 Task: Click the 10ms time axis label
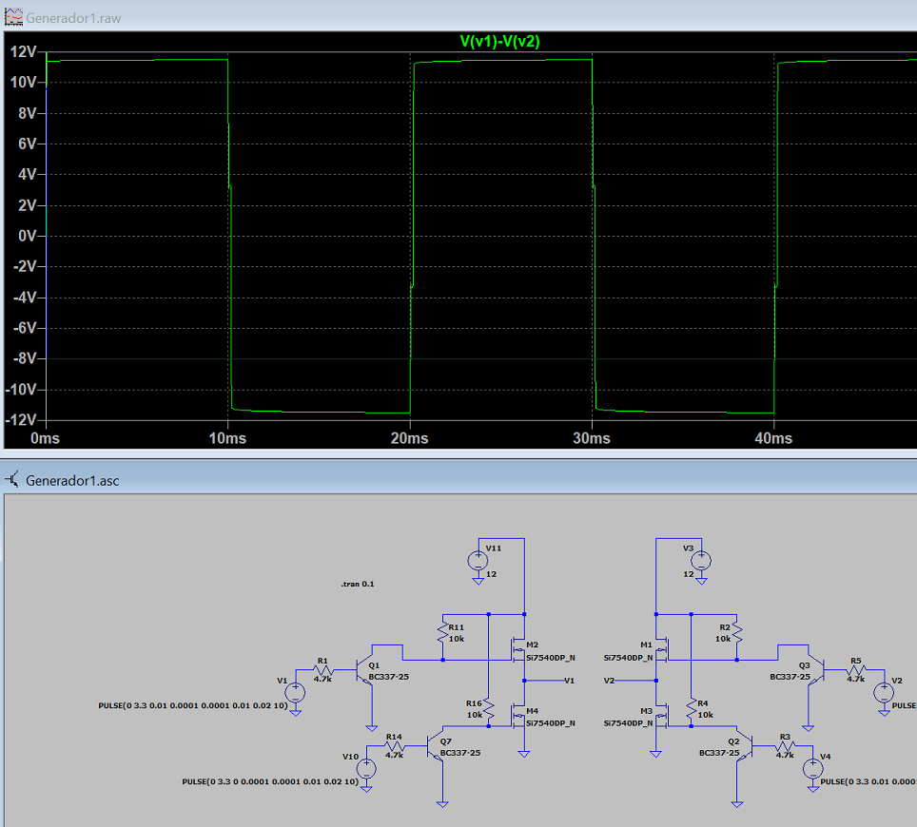point(227,438)
